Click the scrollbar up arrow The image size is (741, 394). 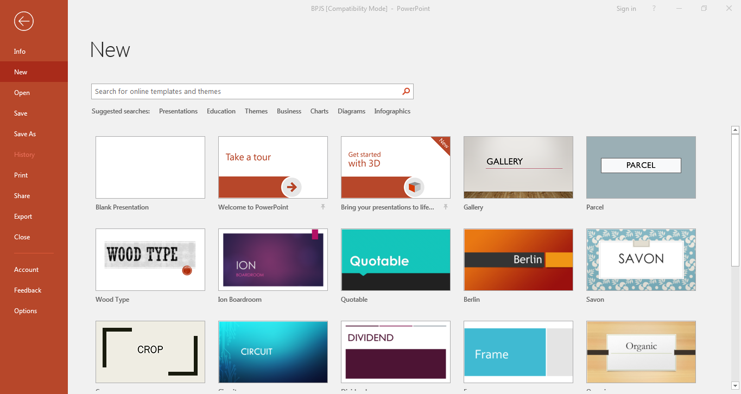[x=735, y=130]
